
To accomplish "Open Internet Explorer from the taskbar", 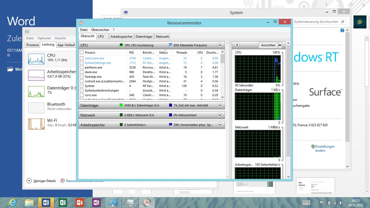I will 12,203.
